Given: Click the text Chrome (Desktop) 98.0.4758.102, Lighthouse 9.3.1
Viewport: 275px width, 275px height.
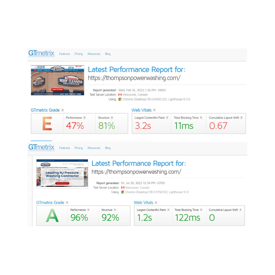Looking at the screenshot, I should [157, 192].
